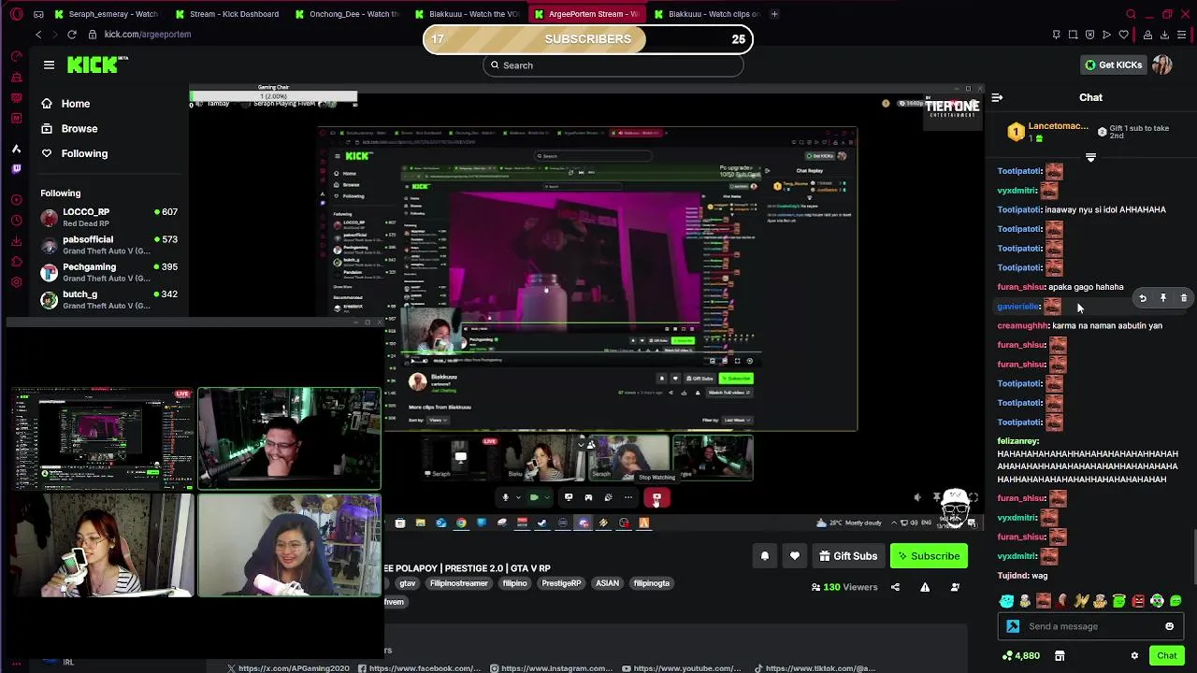Viewport: 1197px width, 673px height.
Task: Collapse the chat panel arrow
Action: (x=997, y=97)
